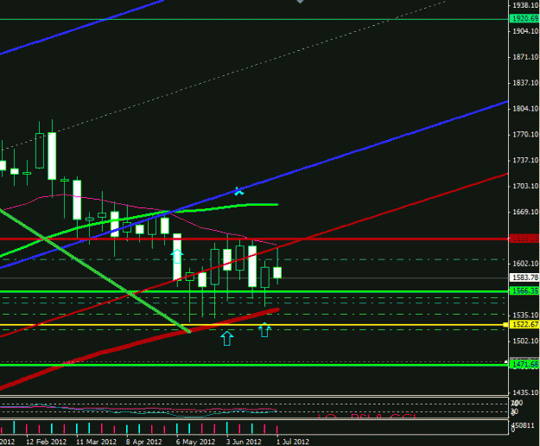Click the cyan up arrow below the 3 Jun candle
540x446 pixels.
coord(227,338)
